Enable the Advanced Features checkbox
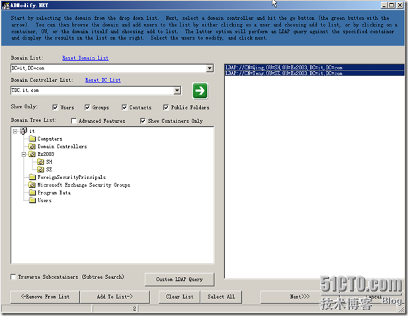The width and height of the screenshot is (408, 316). pos(74,121)
